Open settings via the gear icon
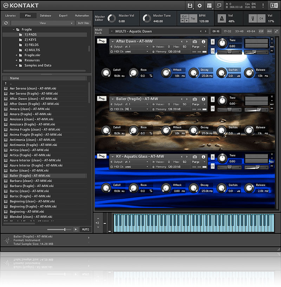Image resolution: width=281 pixels, height=287 pixels. point(200,6)
